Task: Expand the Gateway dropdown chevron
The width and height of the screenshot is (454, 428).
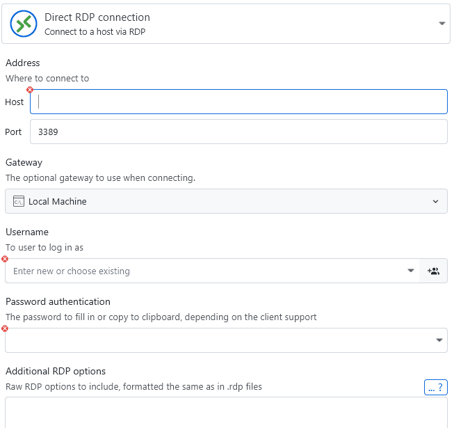Action: click(435, 202)
